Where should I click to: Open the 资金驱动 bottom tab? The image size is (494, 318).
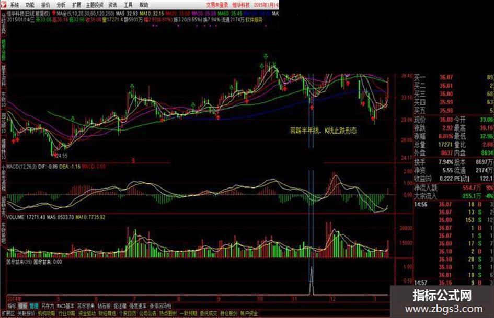tap(87, 313)
